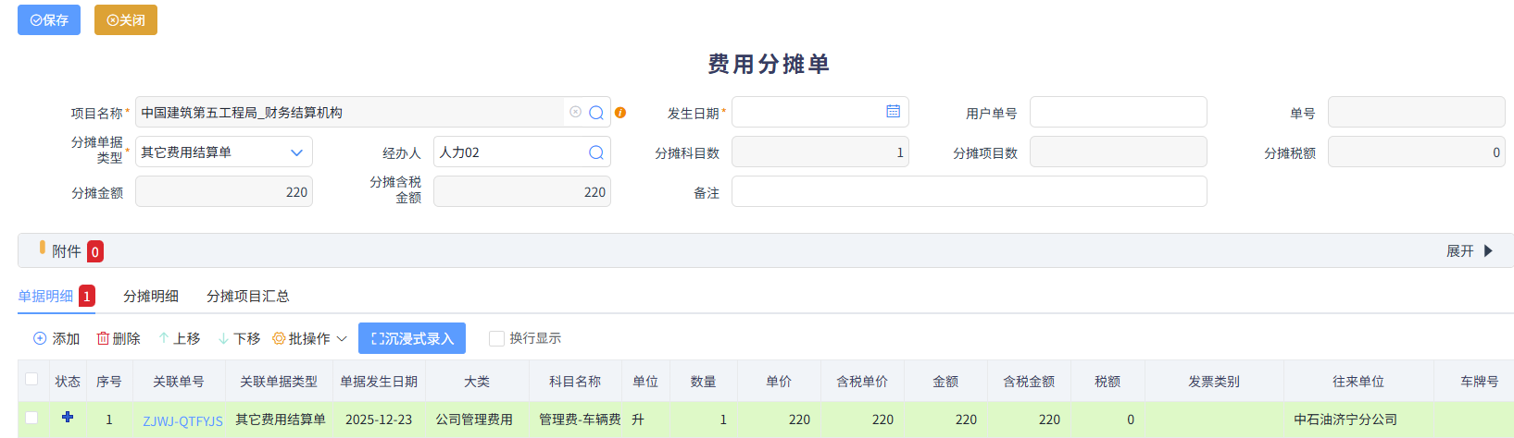This screenshot has height=438, width=1514.
Task: Select the checkbox for row 1
Action: (31, 419)
